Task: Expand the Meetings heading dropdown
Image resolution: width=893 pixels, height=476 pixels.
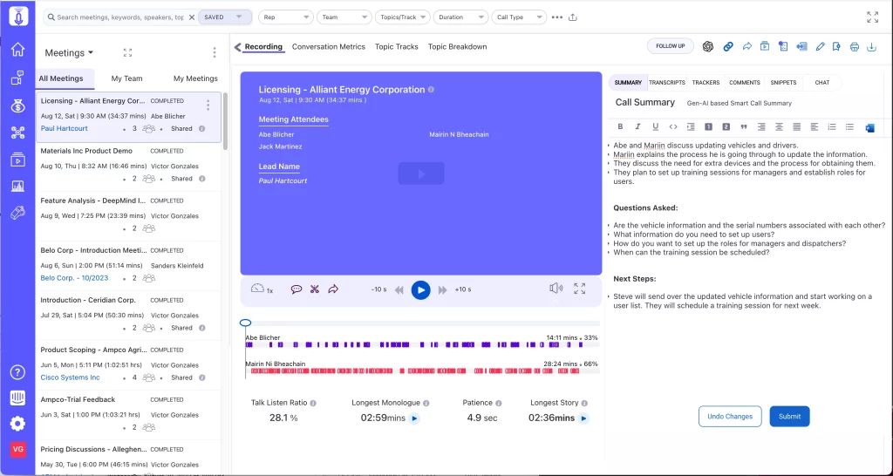Action: 69,53
